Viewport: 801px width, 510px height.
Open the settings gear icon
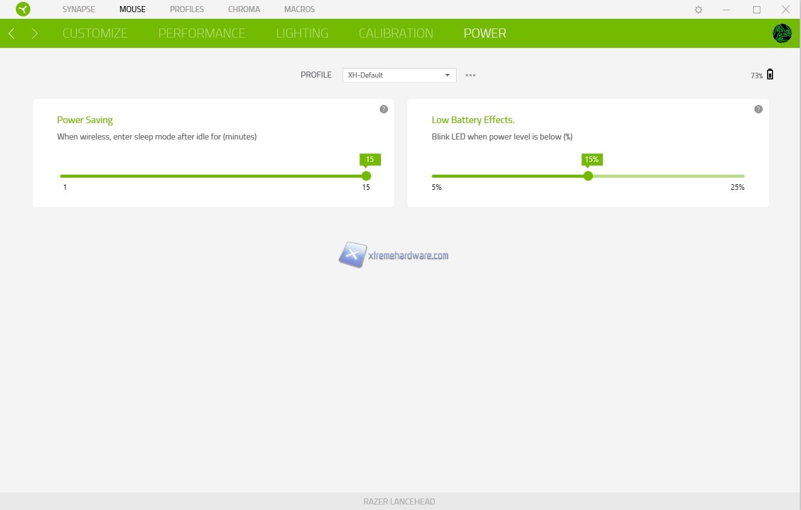coord(699,10)
